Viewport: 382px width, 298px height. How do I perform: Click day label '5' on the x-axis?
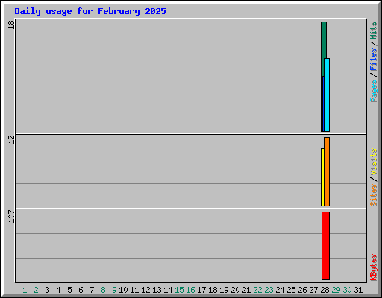(x=69, y=290)
